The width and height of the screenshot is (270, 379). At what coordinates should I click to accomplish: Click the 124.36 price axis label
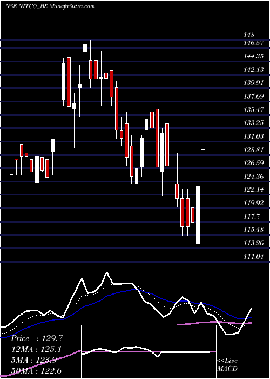[254, 177]
